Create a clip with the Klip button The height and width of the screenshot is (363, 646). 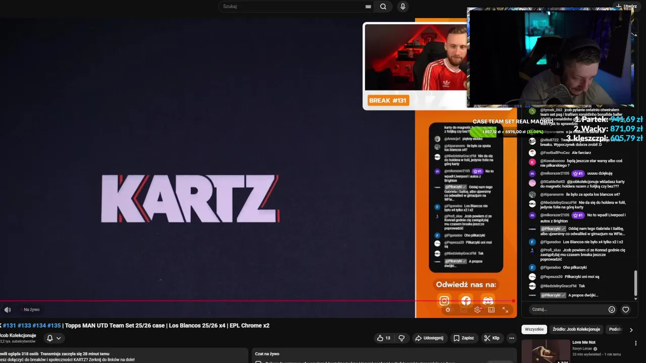pyautogui.click(x=492, y=338)
